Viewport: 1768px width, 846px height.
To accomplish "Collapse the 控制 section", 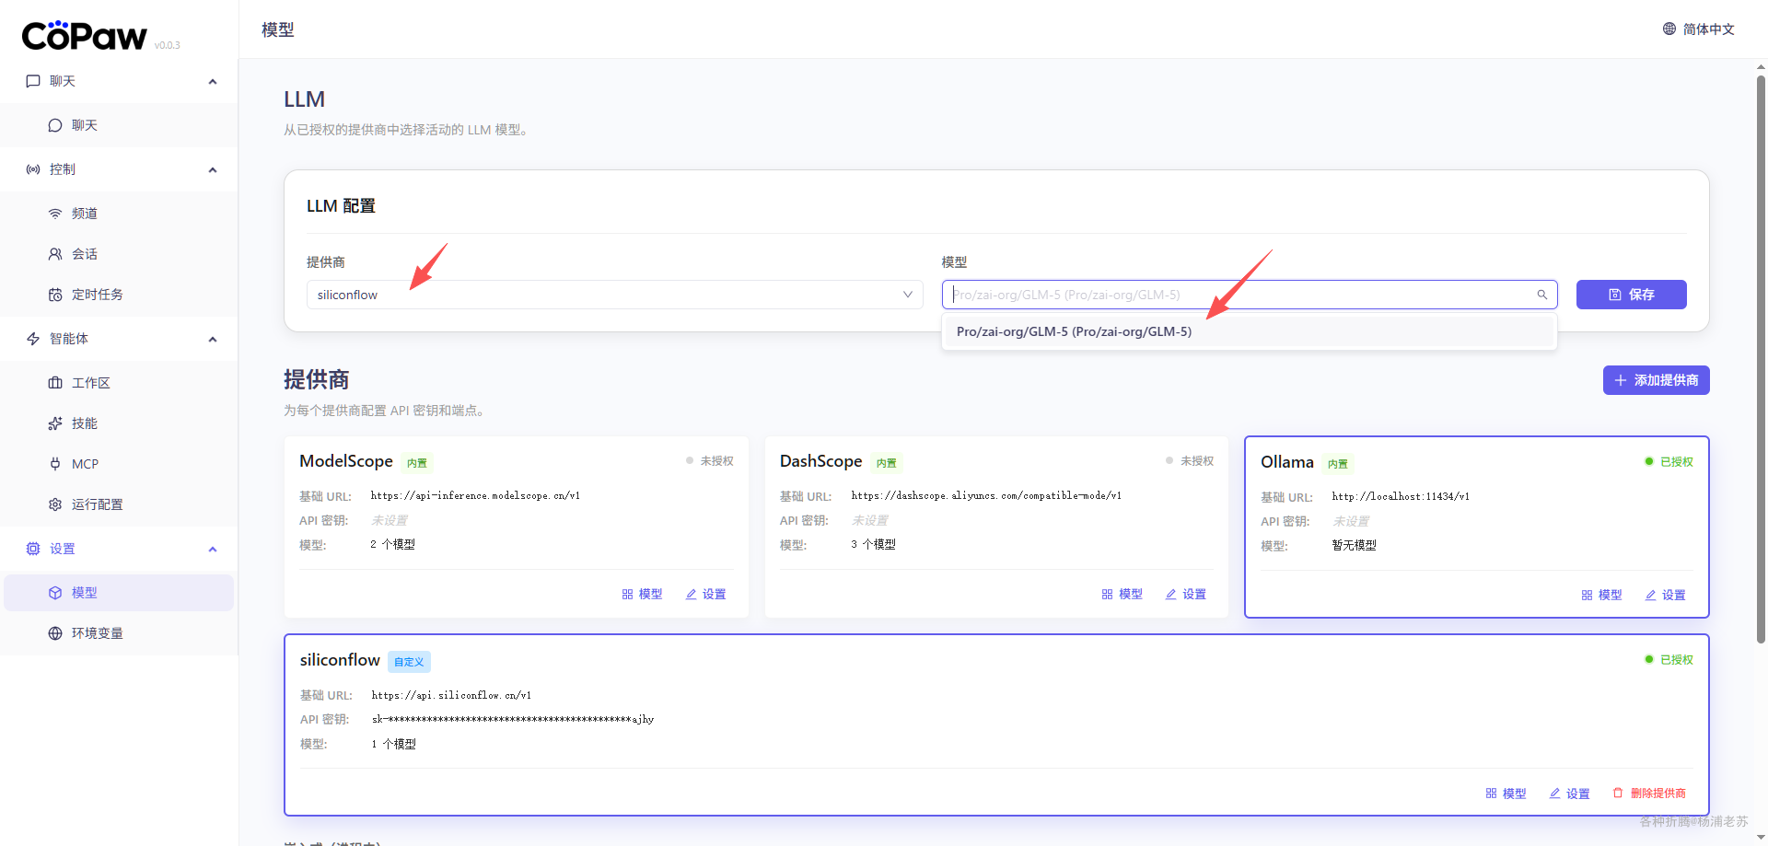I will coord(213,169).
